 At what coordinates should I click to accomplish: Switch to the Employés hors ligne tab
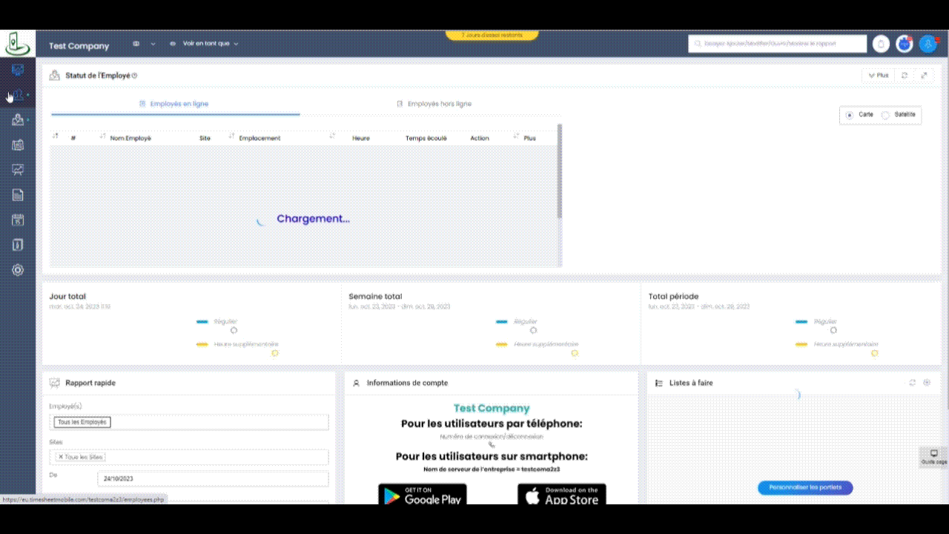tap(434, 104)
